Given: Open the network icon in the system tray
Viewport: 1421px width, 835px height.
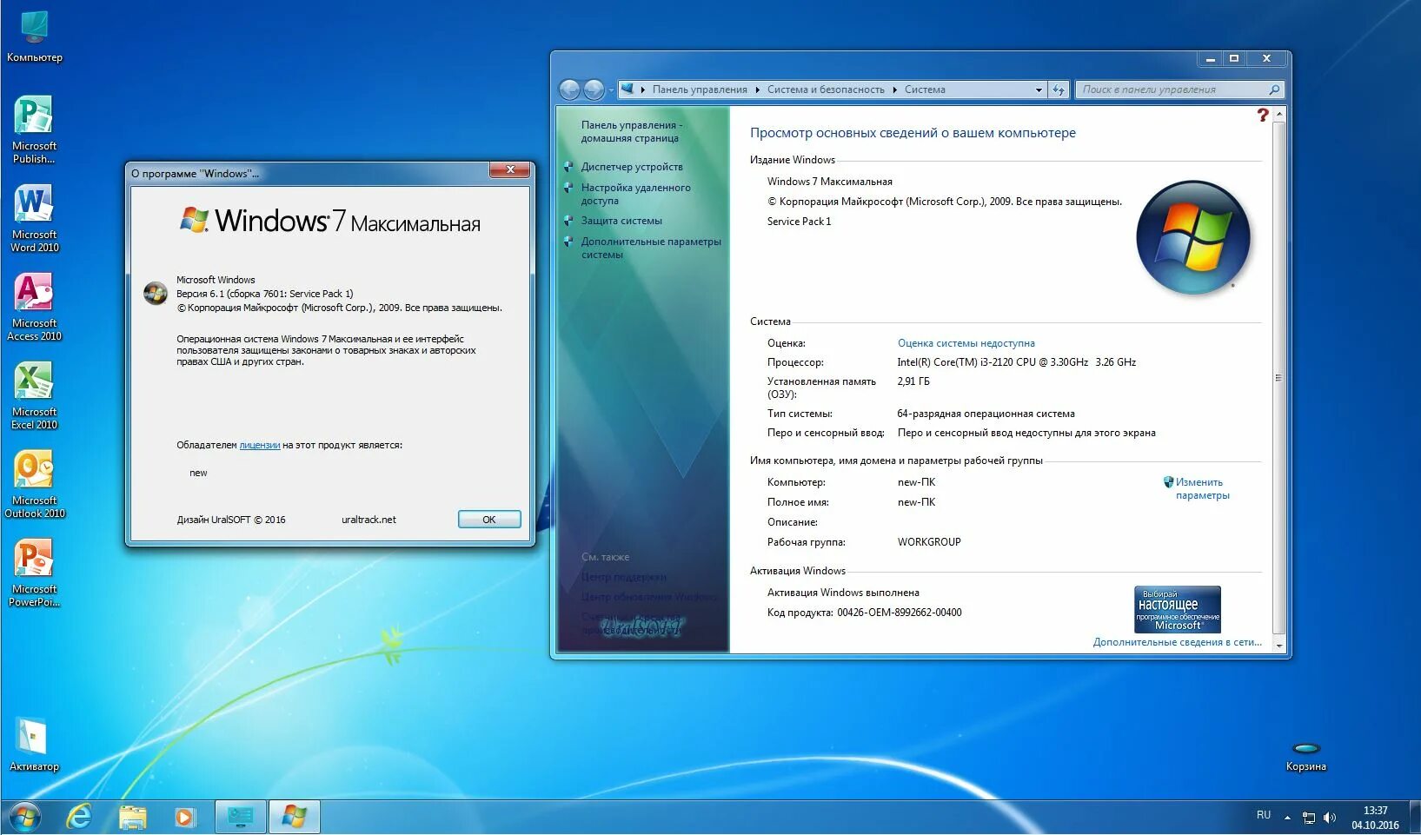Looking at the screenshot, I should click(x=1309, y=817).
